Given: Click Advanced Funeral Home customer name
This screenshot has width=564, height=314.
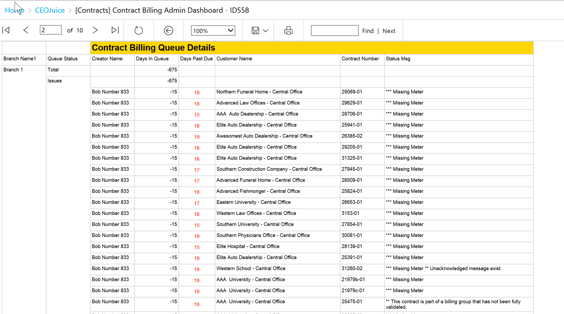Looking at the screenshot, I should pos(261,180).
